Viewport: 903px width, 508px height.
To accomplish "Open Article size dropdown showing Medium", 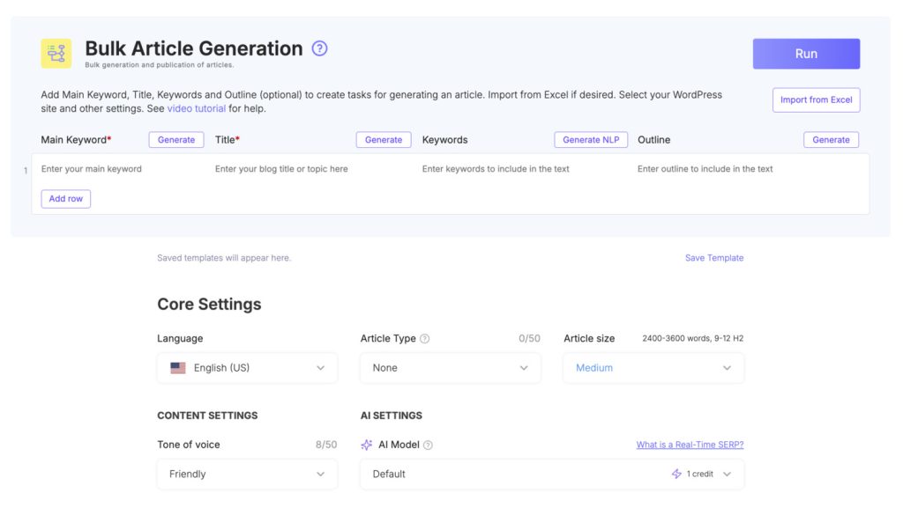I will pyautogui.click(x=653, y=368).
